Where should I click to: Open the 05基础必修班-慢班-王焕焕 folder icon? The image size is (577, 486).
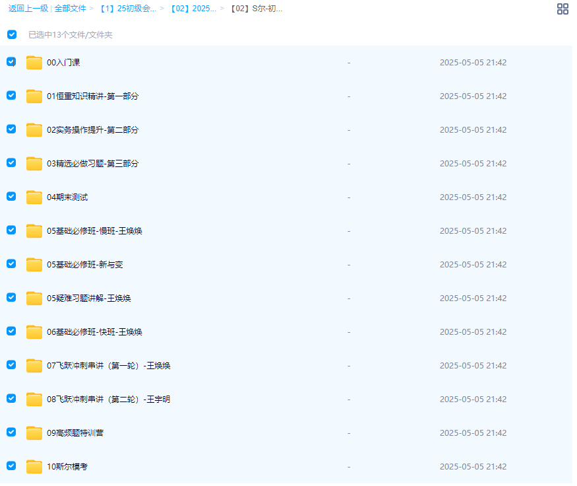[x=34, y=230]
